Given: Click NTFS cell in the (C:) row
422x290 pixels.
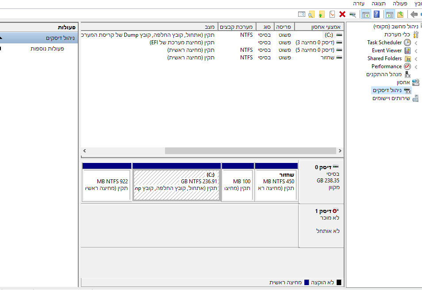Looking at the screenshot, I should click(x=246, y=35).
